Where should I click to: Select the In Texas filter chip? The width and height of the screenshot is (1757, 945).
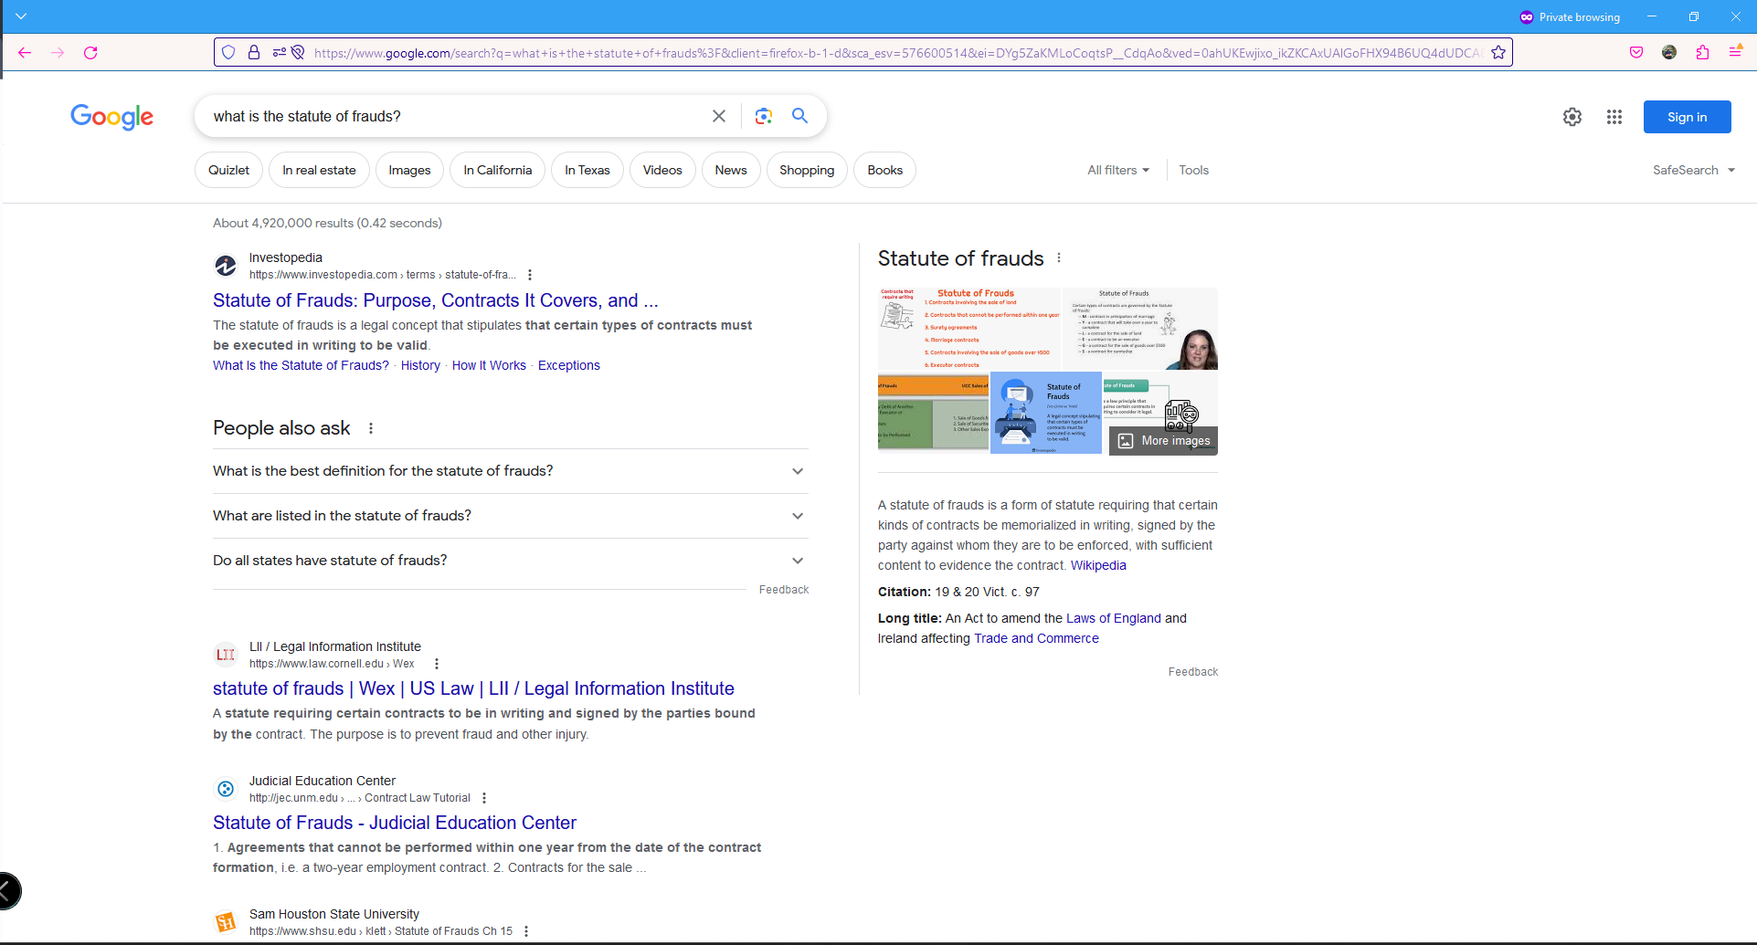[587, 170]
